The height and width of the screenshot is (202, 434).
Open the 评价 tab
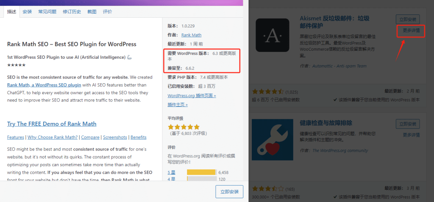pyautogui.click(x=107, y=11)
